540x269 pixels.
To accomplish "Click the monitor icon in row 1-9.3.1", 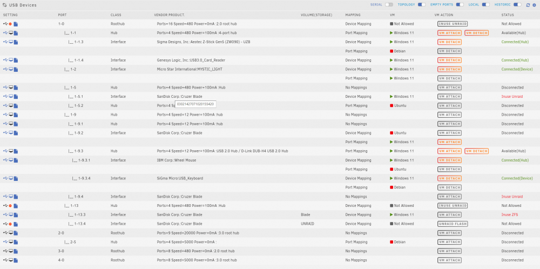I will tap(11, 160).
